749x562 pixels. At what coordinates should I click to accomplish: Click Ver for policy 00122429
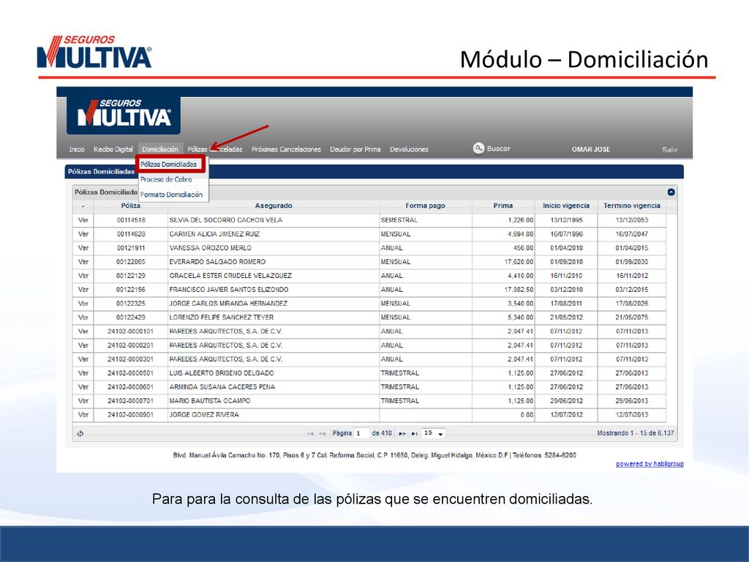point(83,317)
